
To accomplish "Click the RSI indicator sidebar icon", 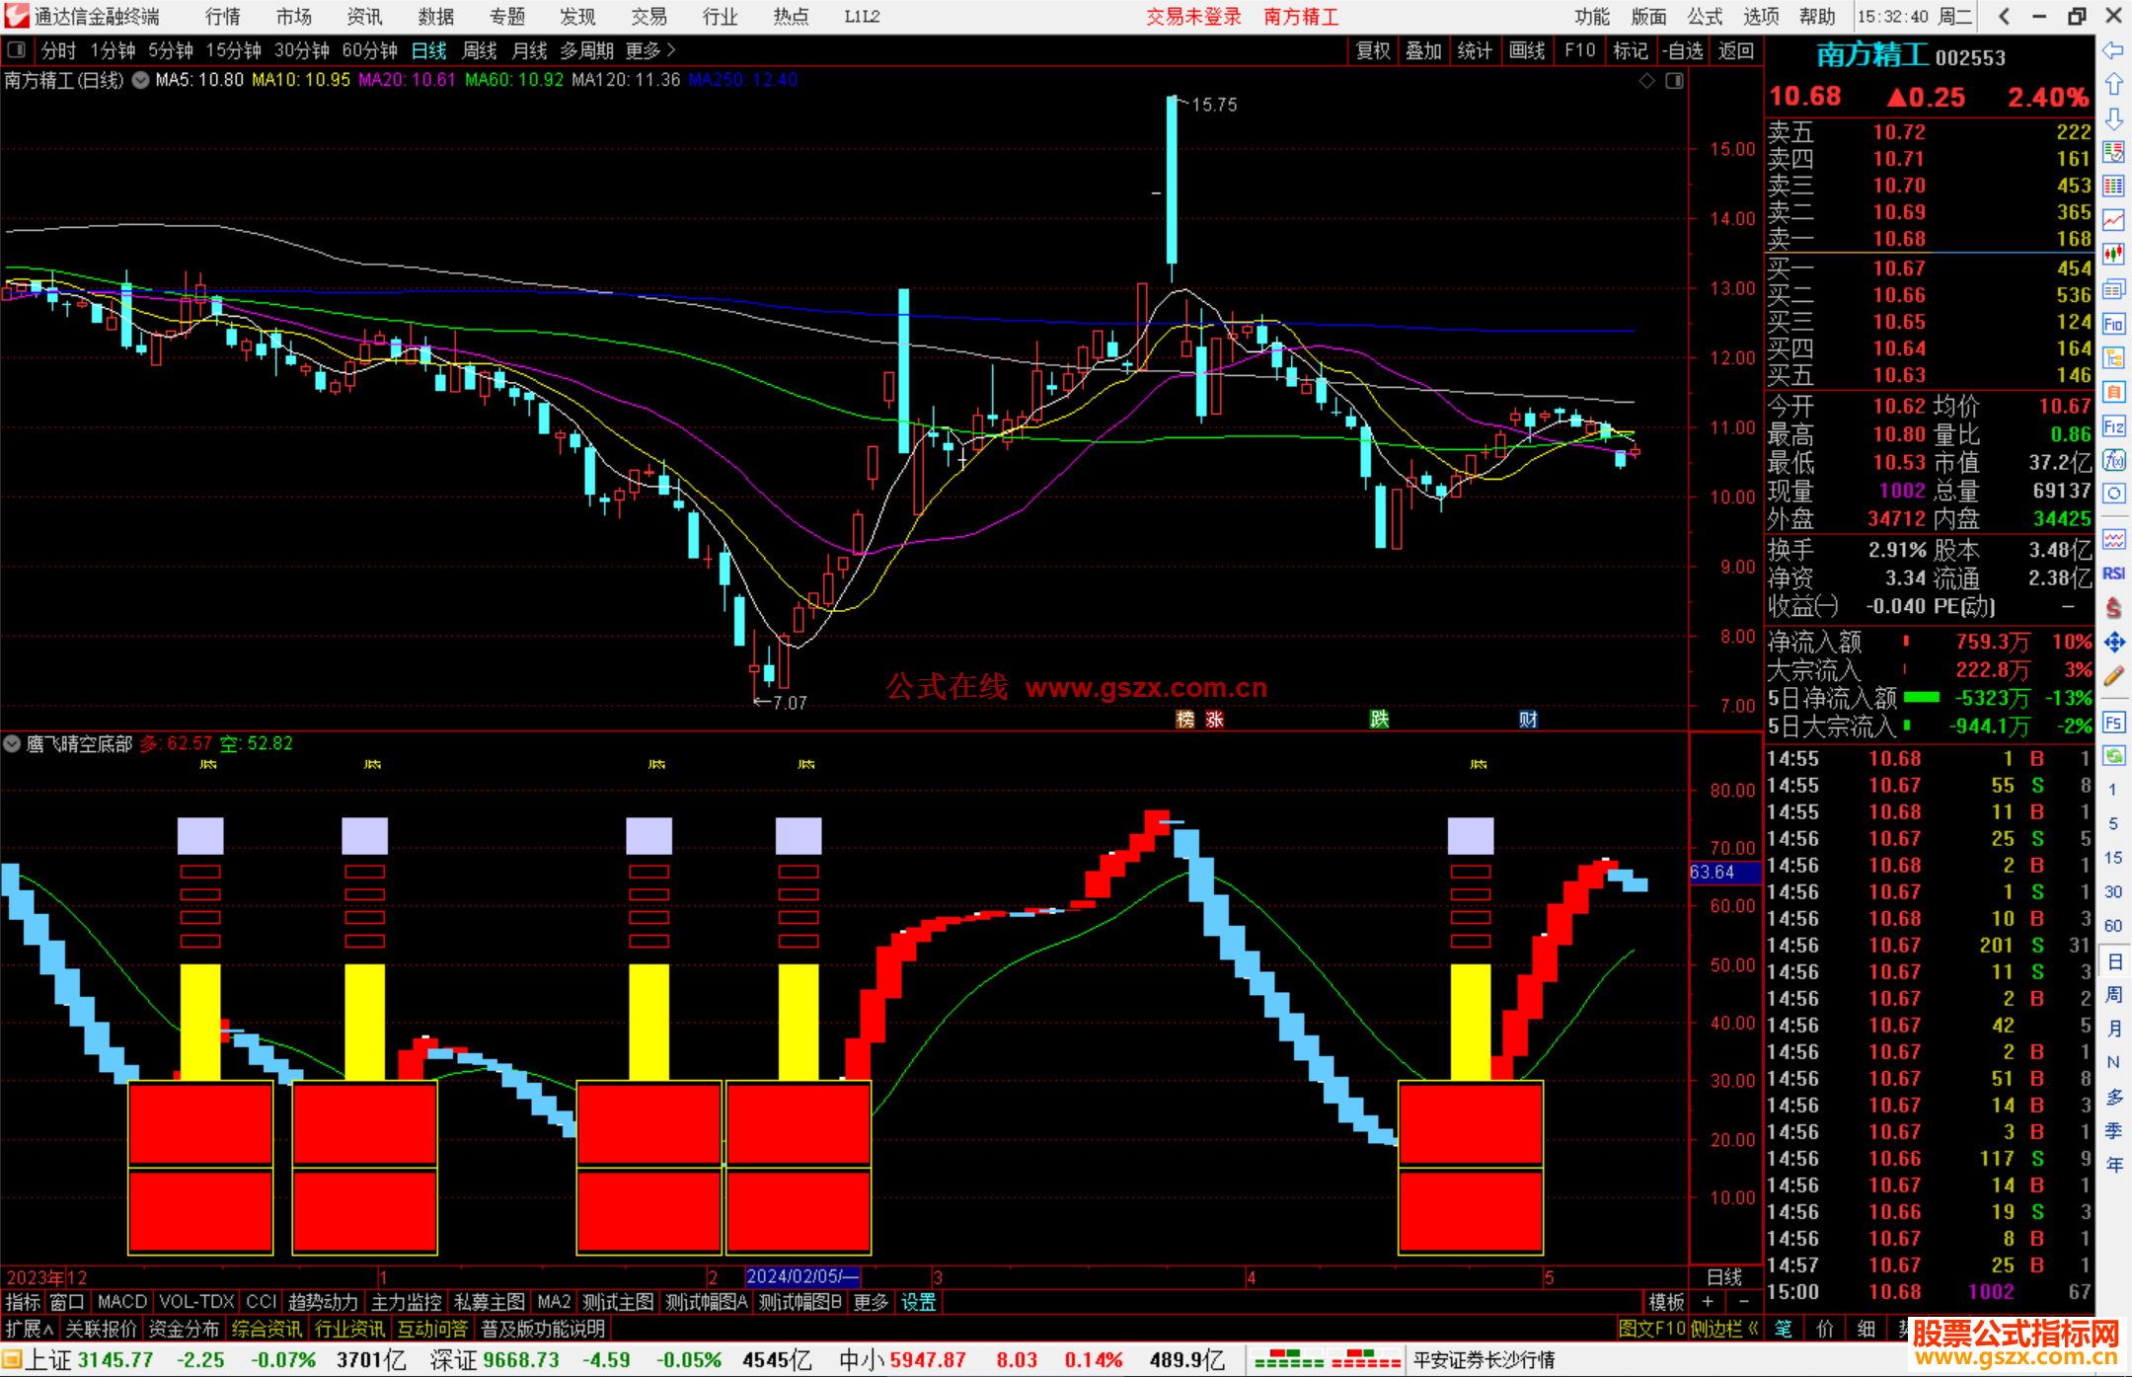I will (x=2113, y=574).
